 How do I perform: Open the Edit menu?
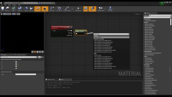click(x=5, y=5)
